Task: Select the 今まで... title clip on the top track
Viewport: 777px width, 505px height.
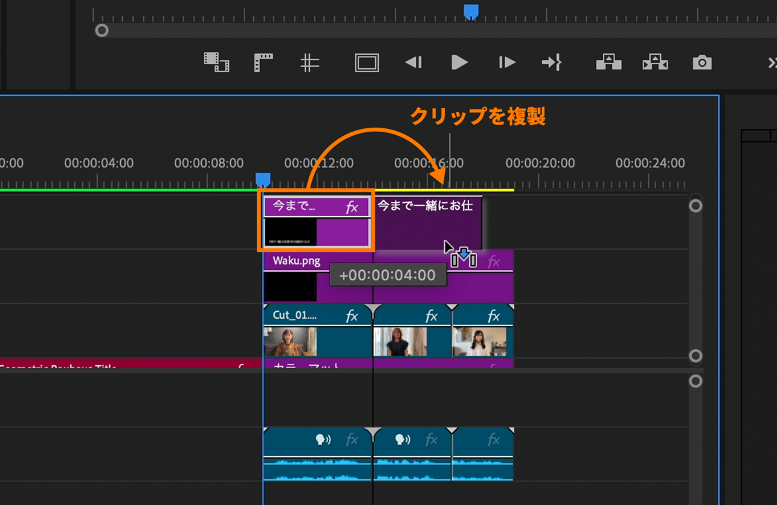Action: coord(317,221)
